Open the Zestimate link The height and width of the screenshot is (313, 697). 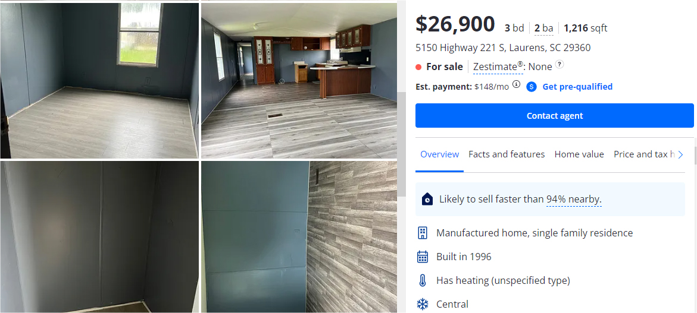coord(498,67)
